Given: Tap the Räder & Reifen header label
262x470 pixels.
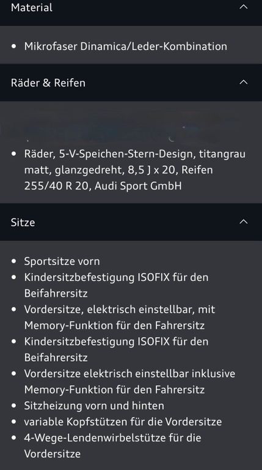Looking at the screenshot, I should point(48,83).
